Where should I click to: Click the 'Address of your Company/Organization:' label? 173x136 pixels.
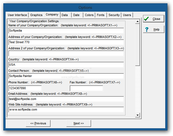[x=36, y=37]
